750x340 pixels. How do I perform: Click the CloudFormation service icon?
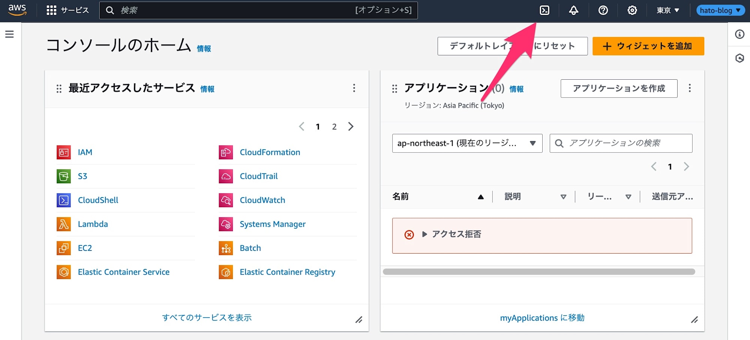(226, 152)
